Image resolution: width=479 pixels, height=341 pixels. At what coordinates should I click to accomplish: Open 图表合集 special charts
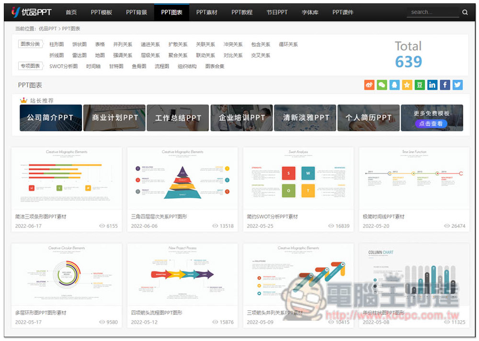coord(215,66)
